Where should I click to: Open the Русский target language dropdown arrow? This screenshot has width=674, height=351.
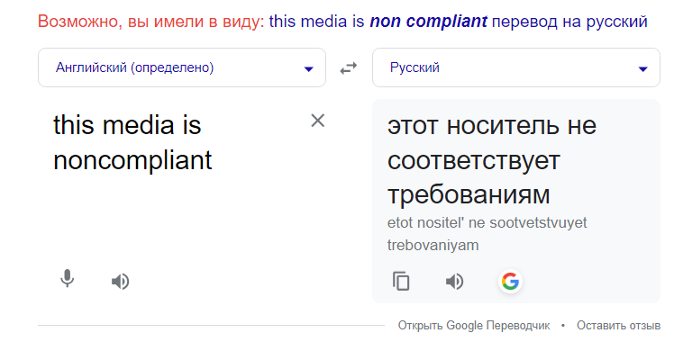(643, 69)
